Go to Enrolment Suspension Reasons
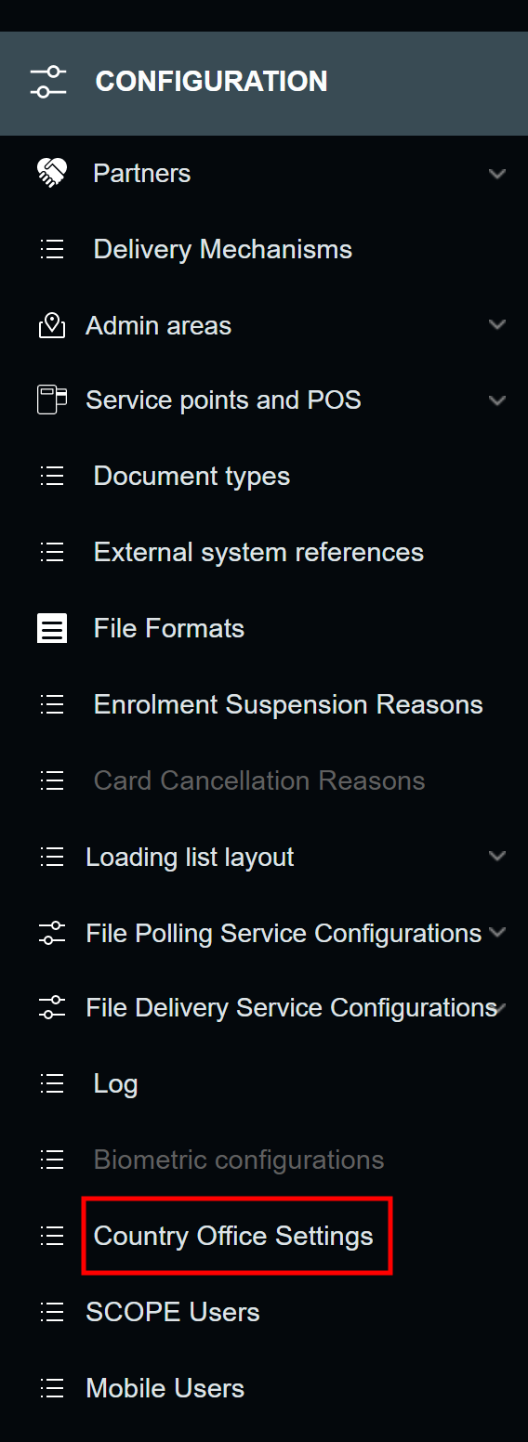 pos(288,704)
